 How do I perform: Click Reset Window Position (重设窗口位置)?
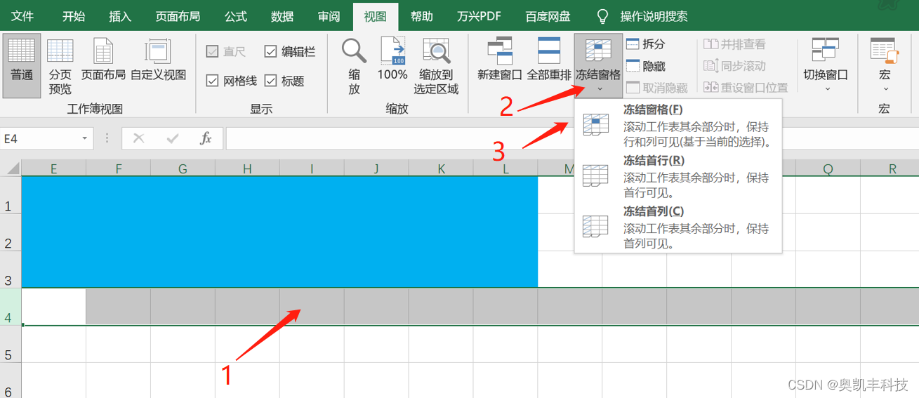746,88
